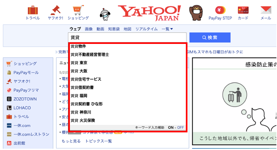Open sidebar link LOHACO text

click(x=22, y=108)
